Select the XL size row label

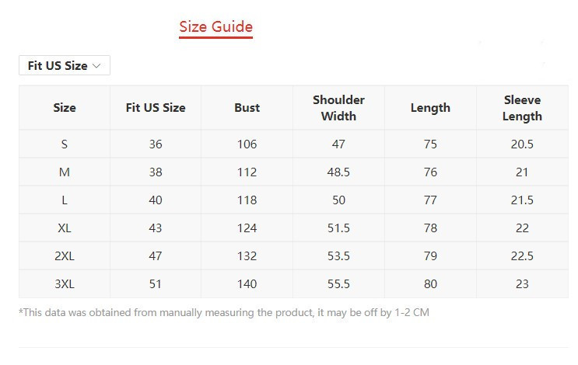[x=65, y=228]
